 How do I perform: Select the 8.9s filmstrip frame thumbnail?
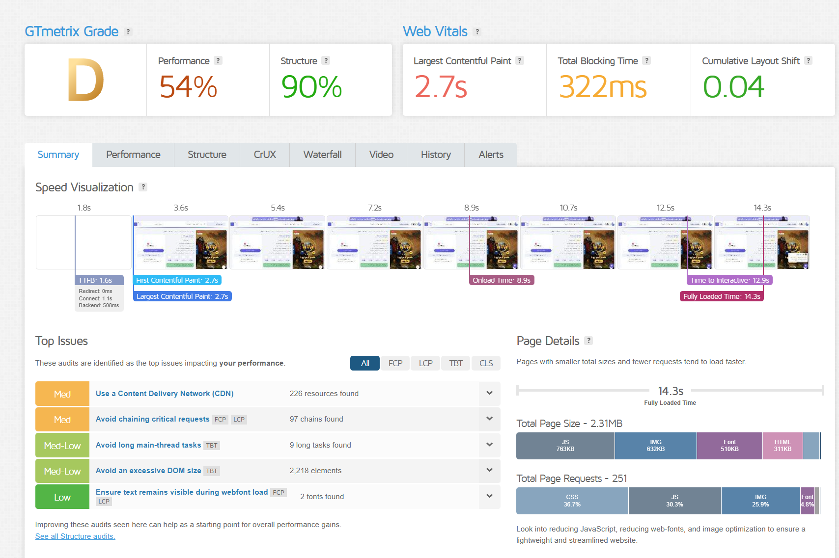point(471,242)
